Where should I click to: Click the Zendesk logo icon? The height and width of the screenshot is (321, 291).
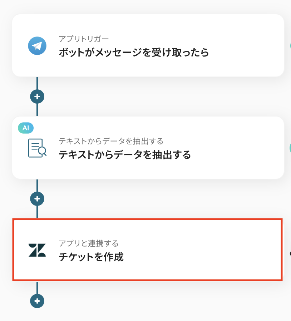point(37,250)
